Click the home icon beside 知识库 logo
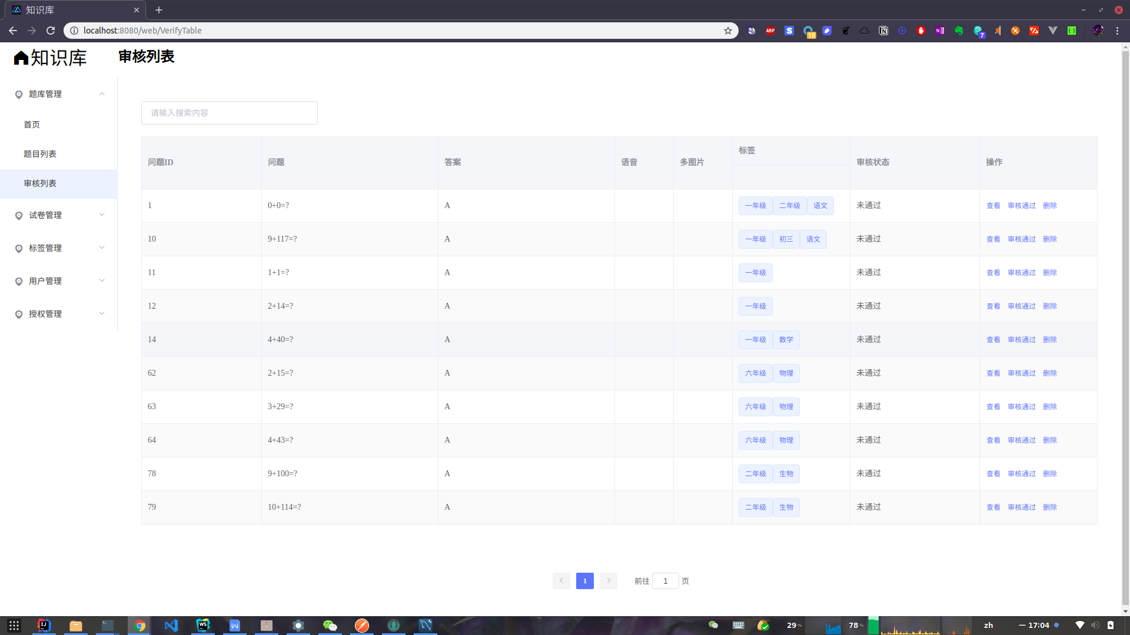Viewport: 1130px width, 635px height. [21, 58]
